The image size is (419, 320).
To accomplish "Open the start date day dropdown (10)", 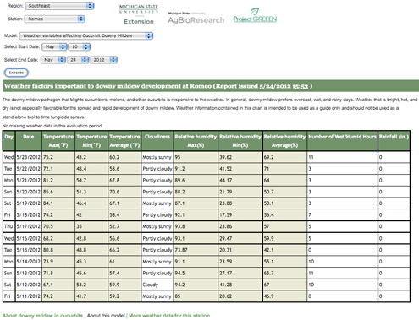I will [80, 46].
